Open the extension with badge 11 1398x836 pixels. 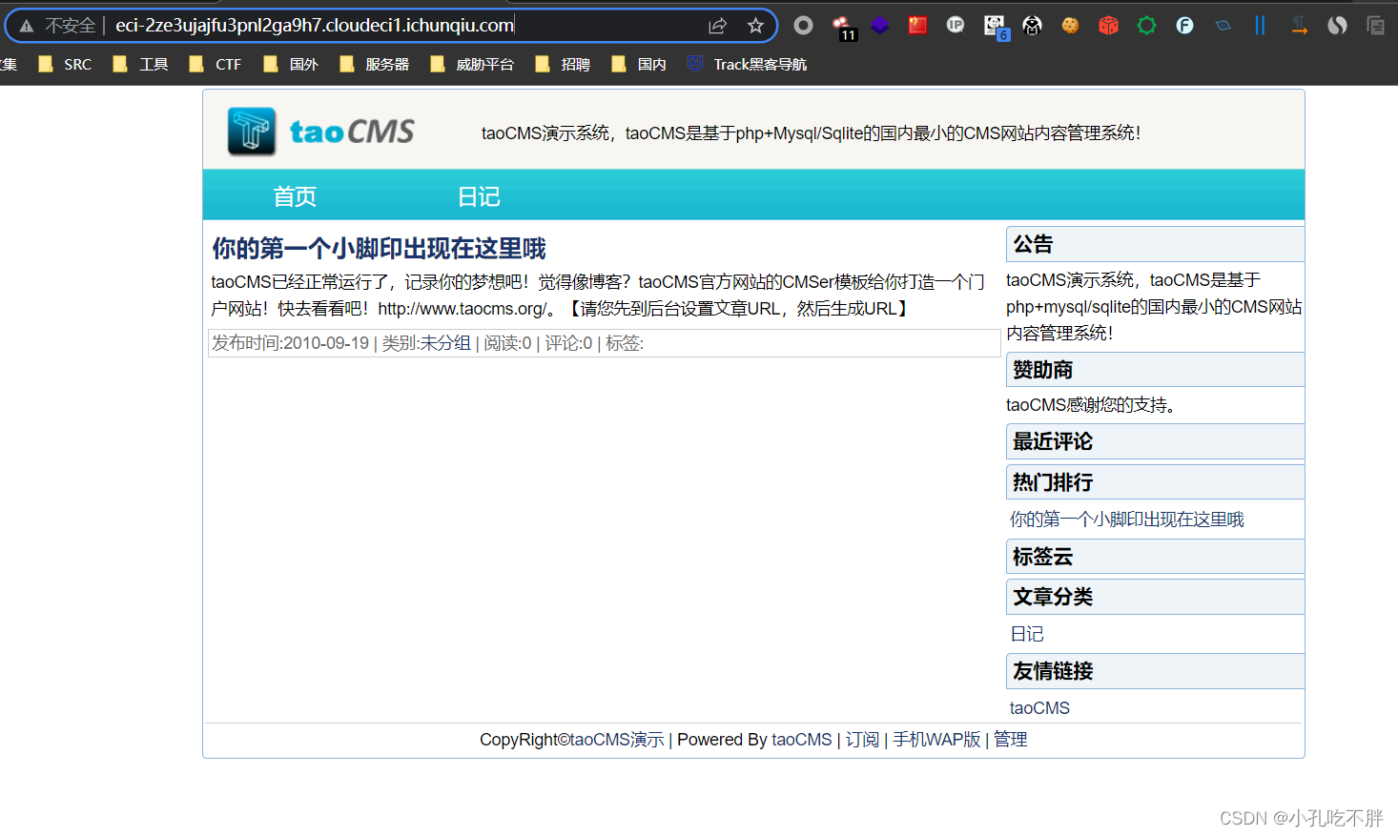pos(843,28)
